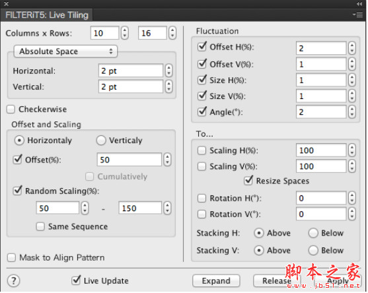Click the Scaling H(%) 100 field
The width and height of the screenshot is (368, 293).
pos(321,150)
